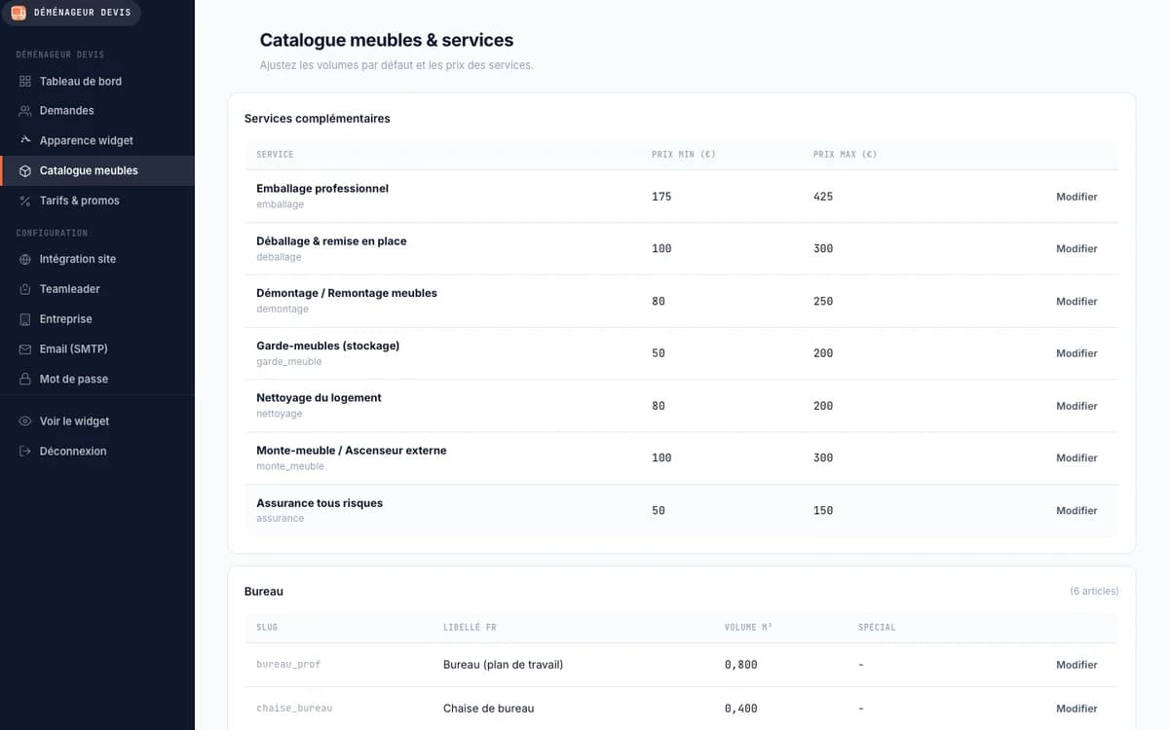Click the Services complémentaires heading
The width and height of the screenshot is (1169, 730).
tap(318, 119)
